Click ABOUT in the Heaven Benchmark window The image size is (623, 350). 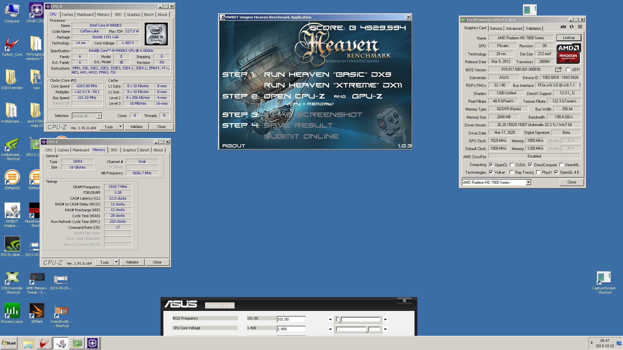click(x=234, y=146)
